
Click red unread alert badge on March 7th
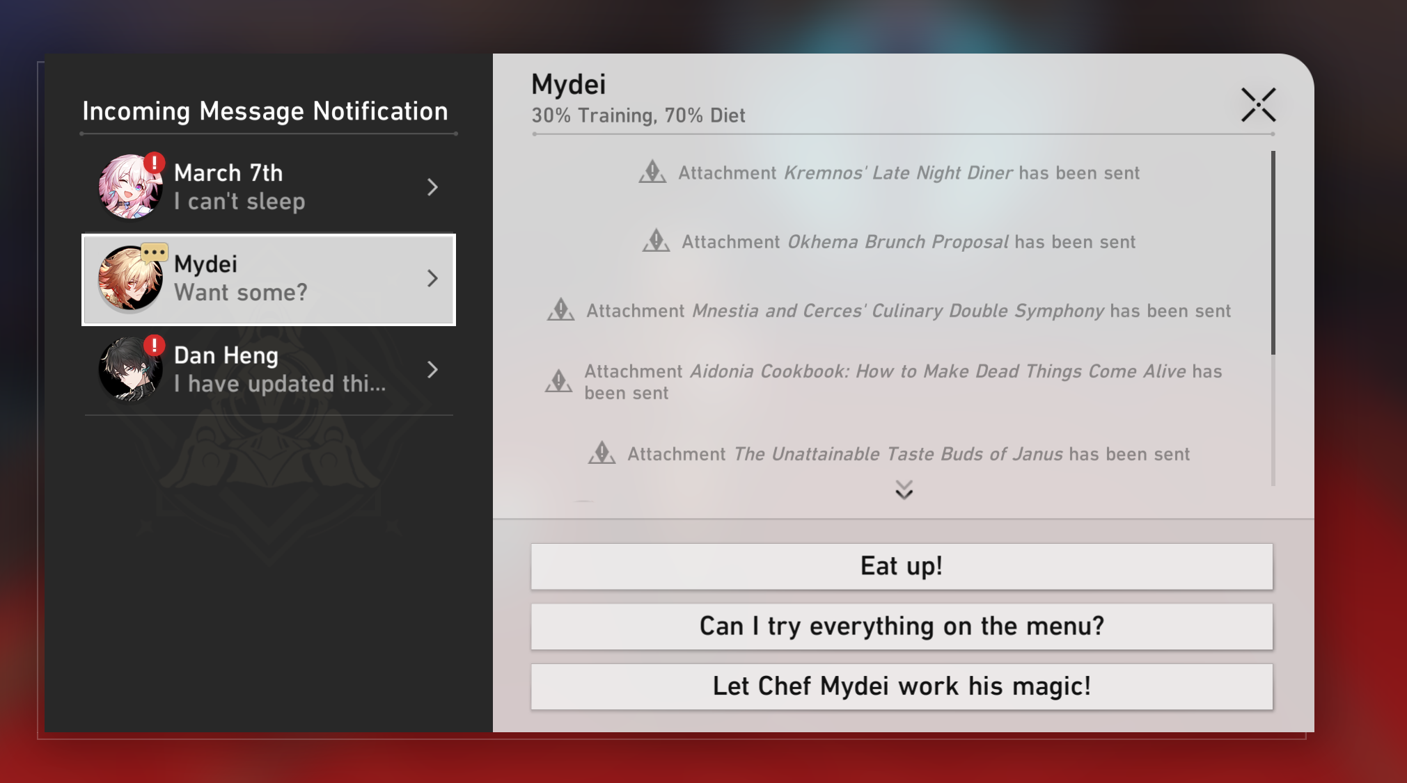click(155, 163)
